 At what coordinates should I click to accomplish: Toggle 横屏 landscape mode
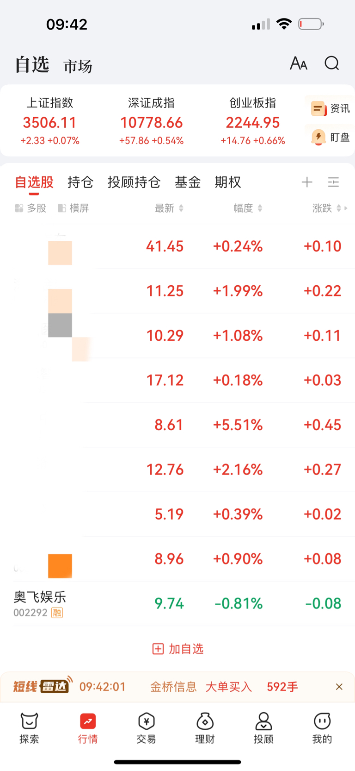click(x=73, y=208)
